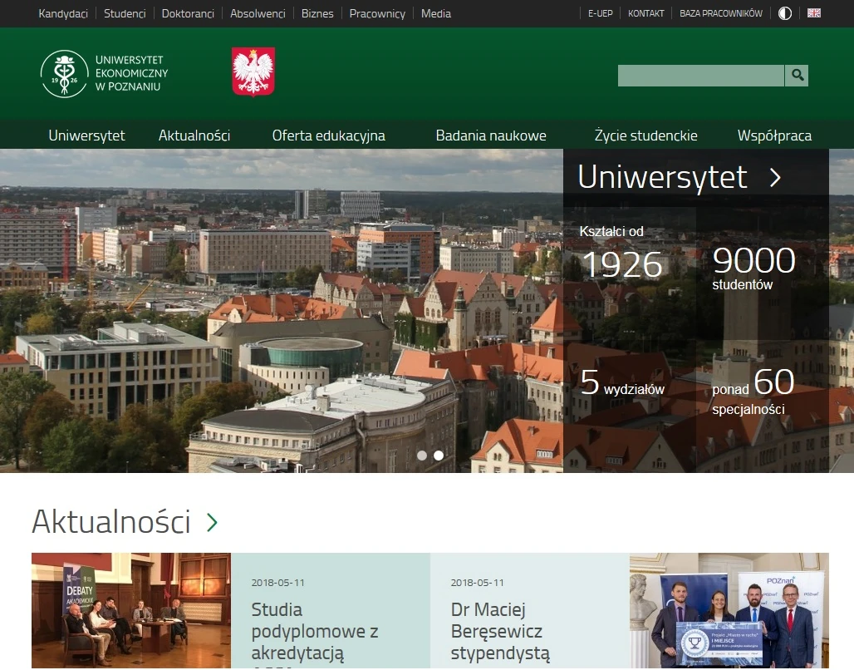Click inside the search input field
Screen dimensions: 854x670
point(700,75)
